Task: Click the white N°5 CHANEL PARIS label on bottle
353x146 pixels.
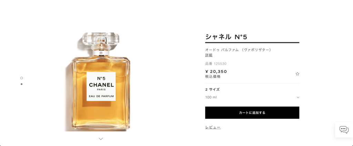Action: (101, 86)
